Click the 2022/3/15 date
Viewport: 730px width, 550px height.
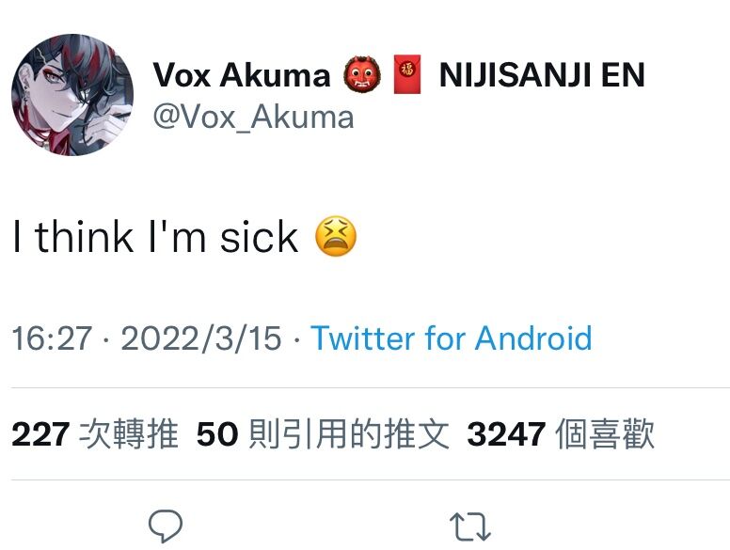pyautogui.click(x=201, y=338)
